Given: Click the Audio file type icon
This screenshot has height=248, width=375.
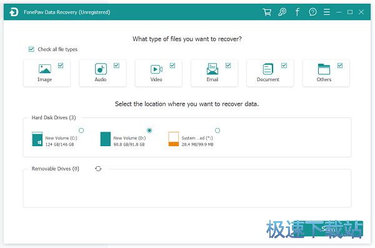Looking at the screenshot, I should point(101,69).
